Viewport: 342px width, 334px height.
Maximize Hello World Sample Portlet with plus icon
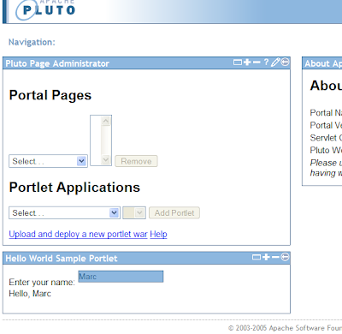tap(266, 257)
